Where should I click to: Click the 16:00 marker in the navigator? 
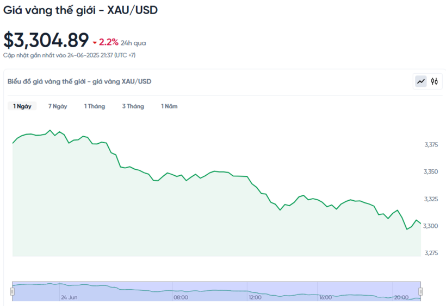pyautogui.click(x=325, y=297)
